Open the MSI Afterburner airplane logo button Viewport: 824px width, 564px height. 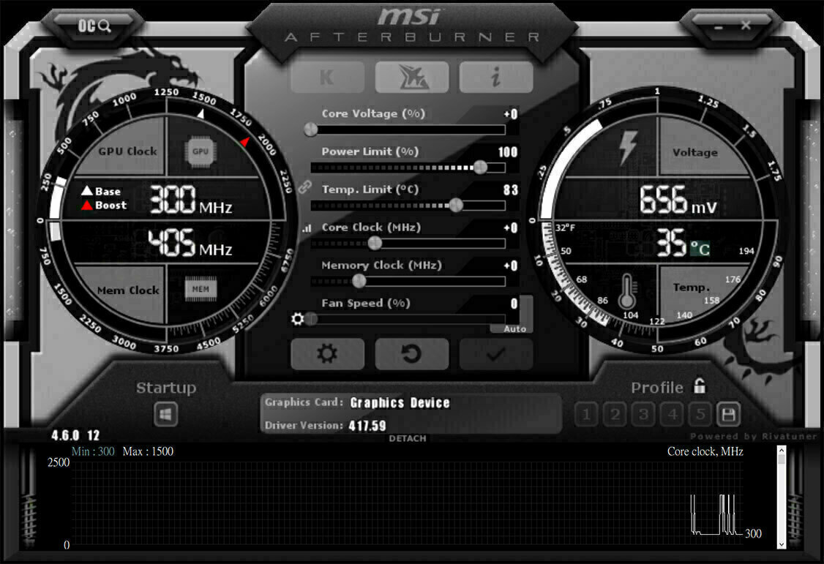(412, 78)
